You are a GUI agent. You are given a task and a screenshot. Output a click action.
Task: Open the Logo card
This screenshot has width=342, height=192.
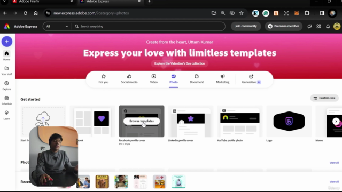pyautogui.click(x=289, y=121)
